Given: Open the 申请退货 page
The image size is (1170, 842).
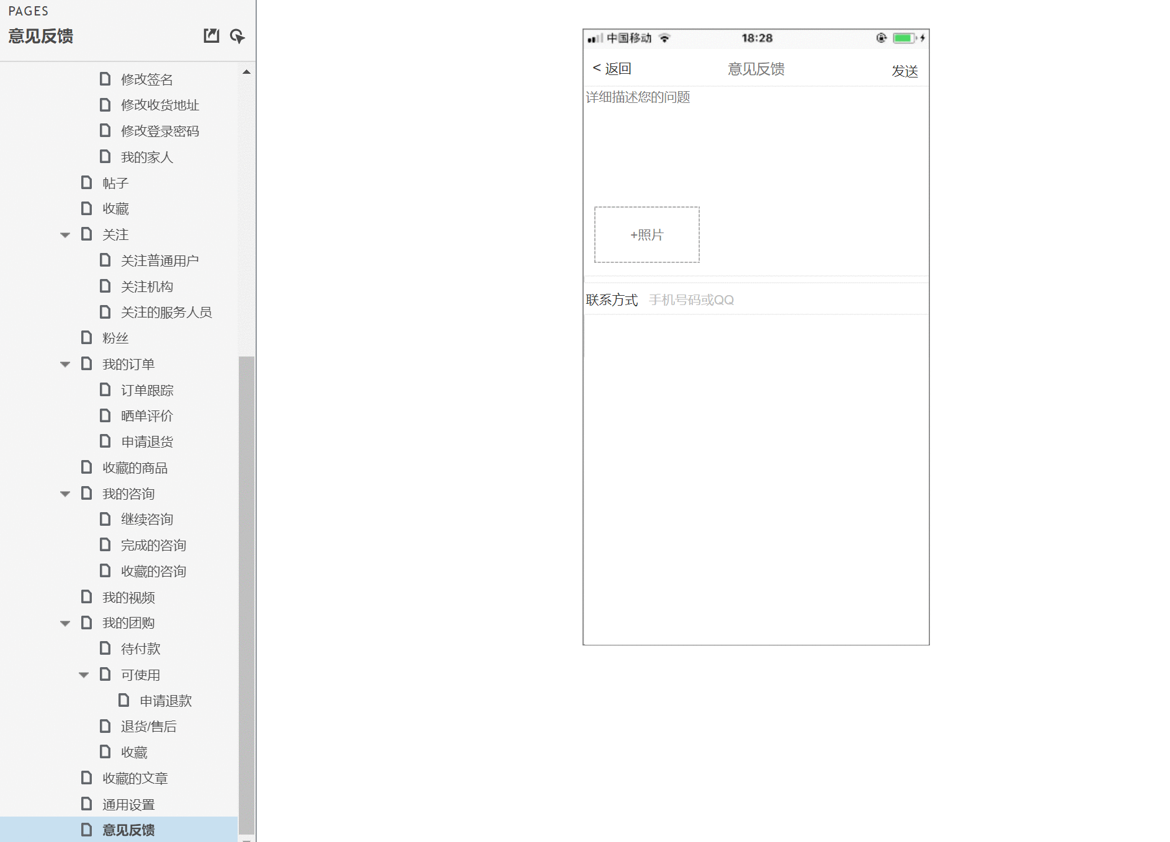Looking at the screenshot, I should 147,441.
